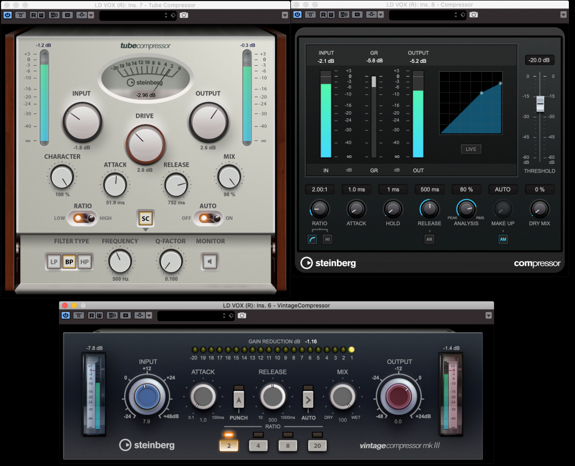575x466 pixels.
Task: Take a snapshot with the VintageCompressor camera icon
Action: pyautogui.click(x=241, y=316)
